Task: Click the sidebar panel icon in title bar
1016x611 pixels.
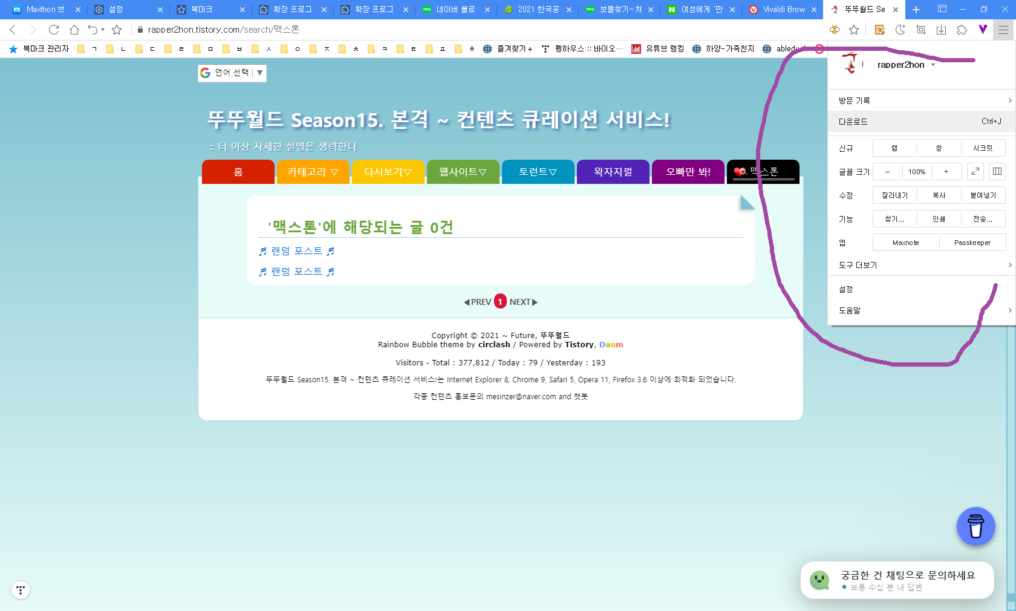Action: (942, 9)
